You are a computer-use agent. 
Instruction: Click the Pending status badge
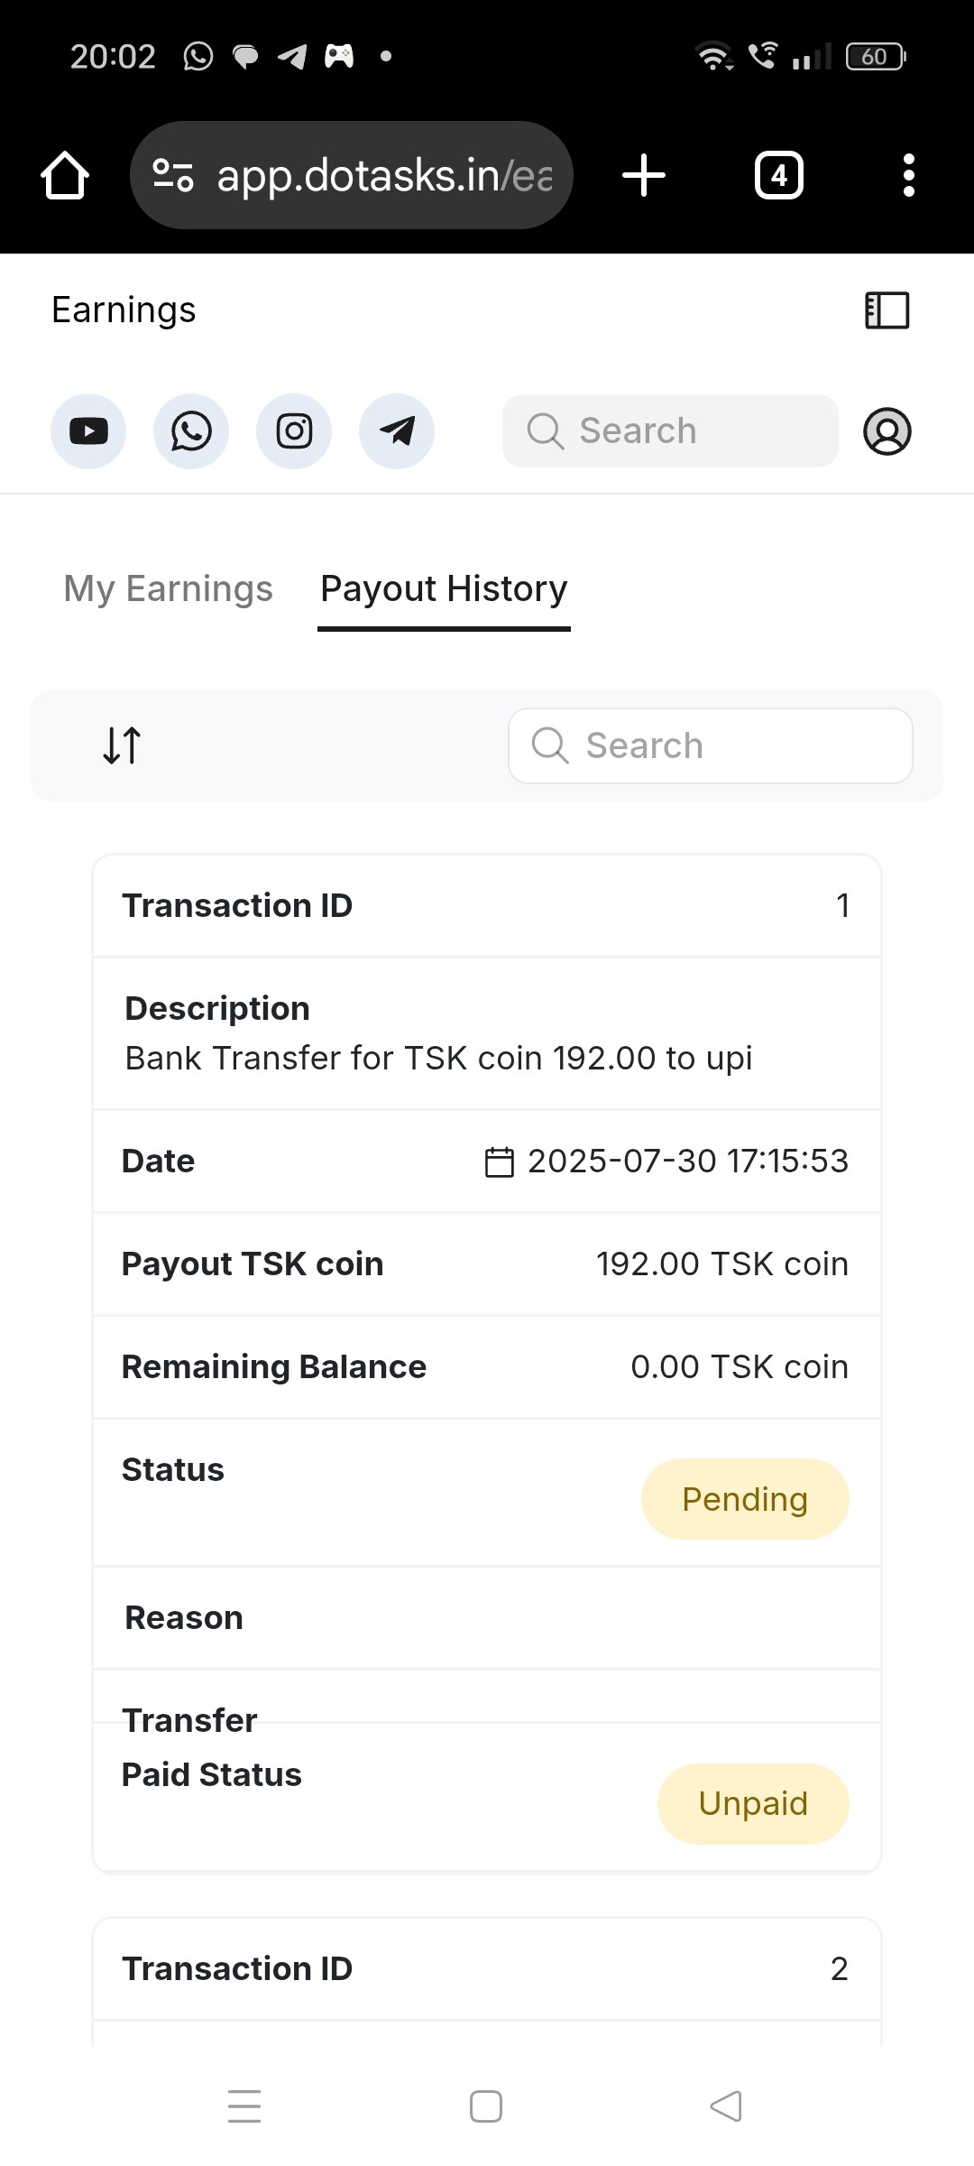coord(745,1499)
